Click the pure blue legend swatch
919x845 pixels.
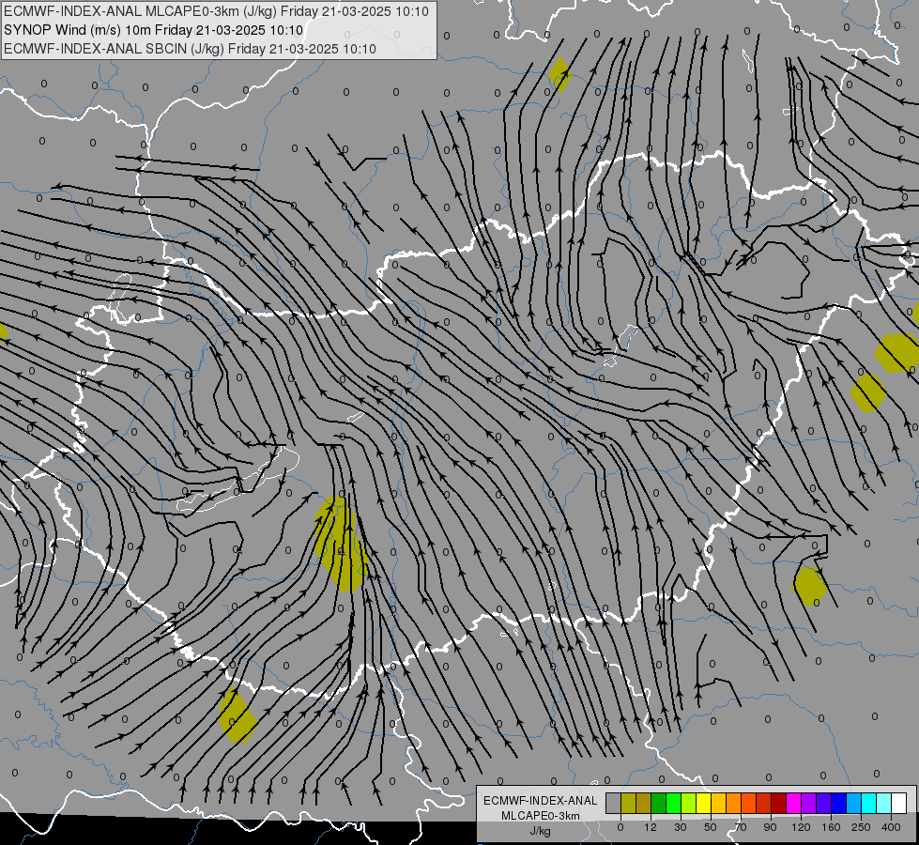[x=839, y=803]
